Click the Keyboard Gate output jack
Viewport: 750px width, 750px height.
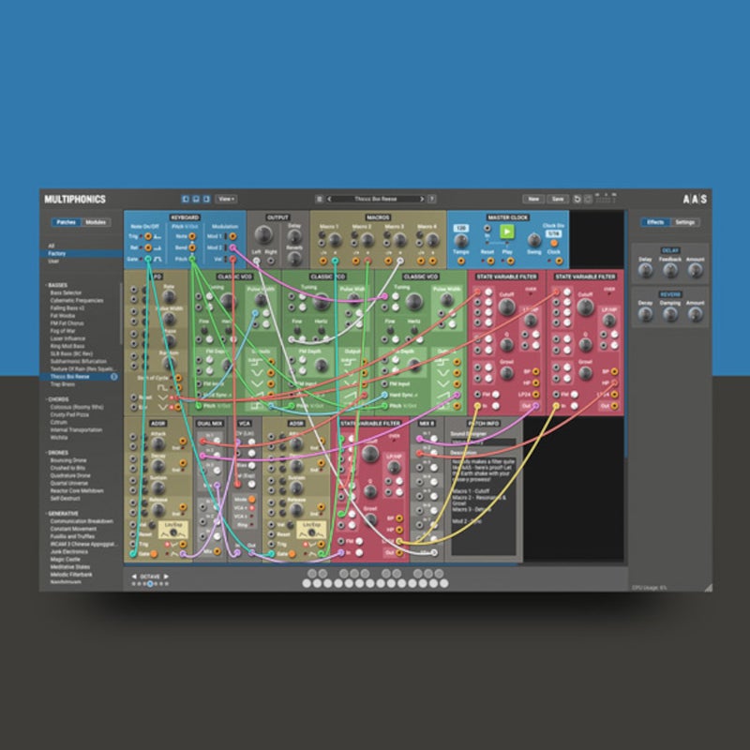(148, 259)
